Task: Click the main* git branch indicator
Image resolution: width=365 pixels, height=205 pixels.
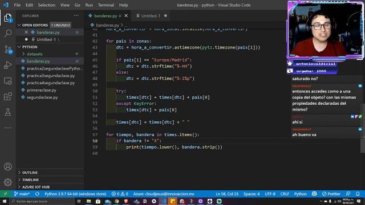Action: 22,194
